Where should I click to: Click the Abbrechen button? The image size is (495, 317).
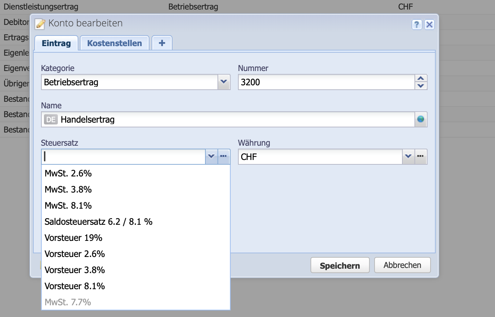402,265
